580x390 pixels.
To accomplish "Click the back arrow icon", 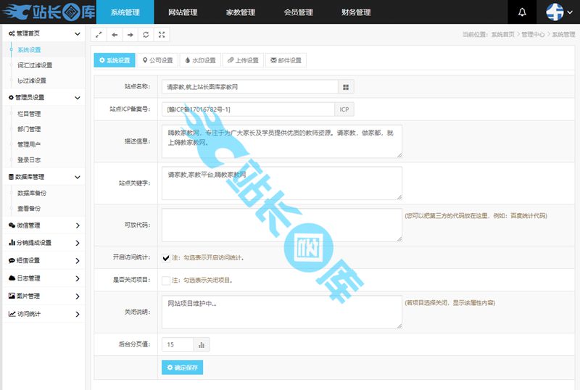I will click(x=115, y=34).
